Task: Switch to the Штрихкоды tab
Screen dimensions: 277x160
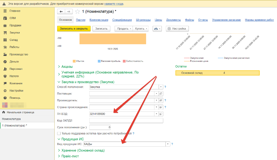Action: [143, 20]
